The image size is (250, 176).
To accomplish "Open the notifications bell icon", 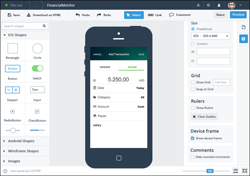I will 219,5.
